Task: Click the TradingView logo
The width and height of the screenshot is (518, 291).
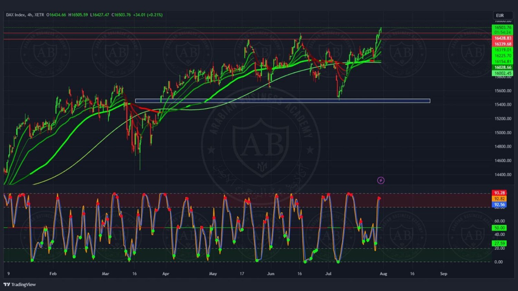Action: pos(20,284)
